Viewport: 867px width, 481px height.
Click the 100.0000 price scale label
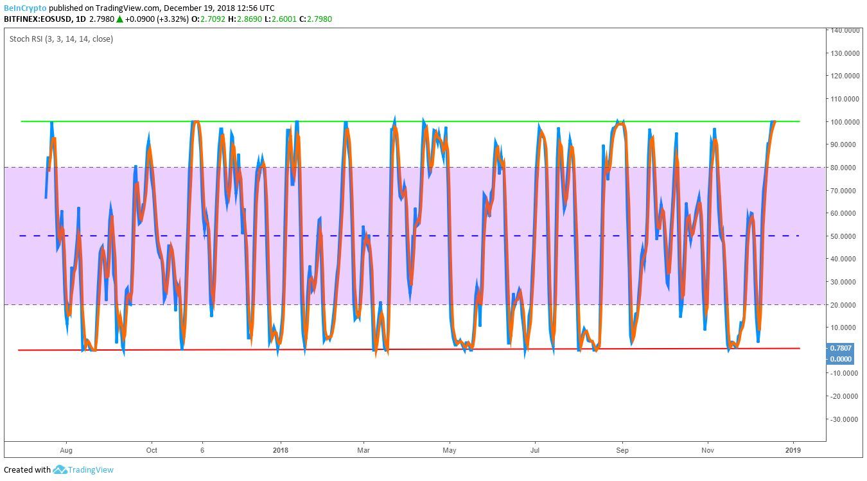pos(845,121)
